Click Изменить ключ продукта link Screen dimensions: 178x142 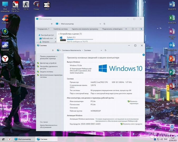tap(132, 124)
